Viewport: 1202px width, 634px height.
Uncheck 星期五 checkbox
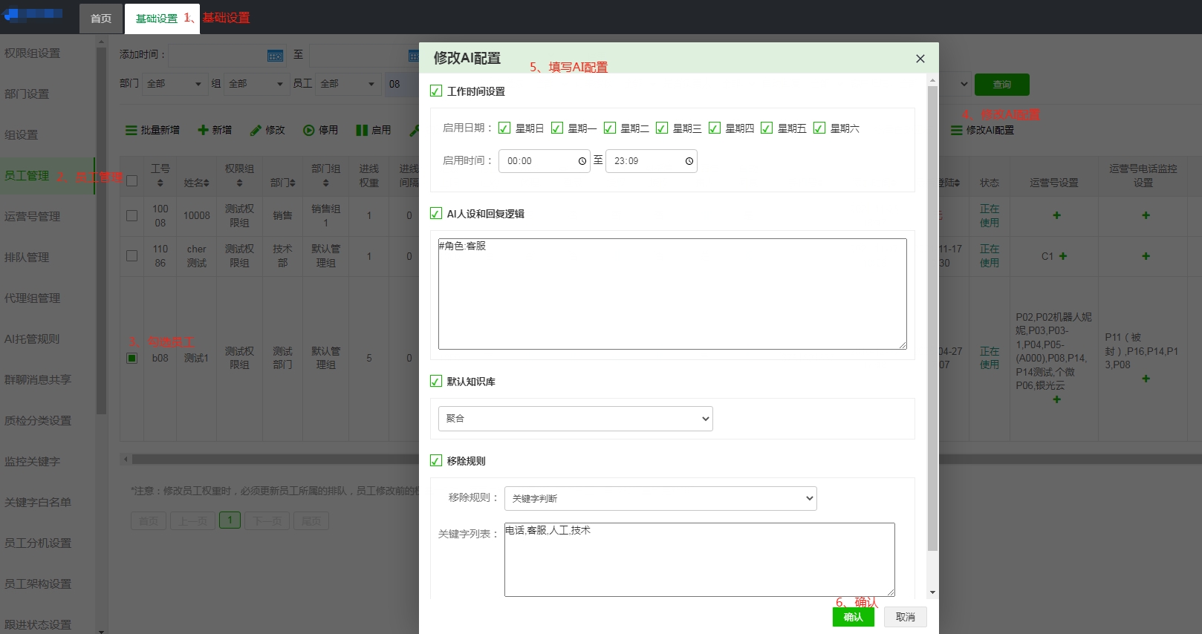767,128
